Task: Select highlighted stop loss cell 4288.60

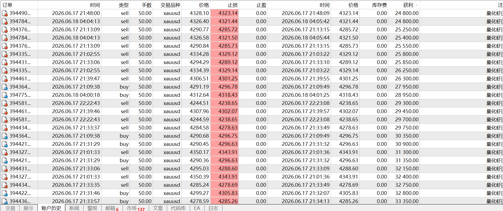Action: tap(225, 168)
